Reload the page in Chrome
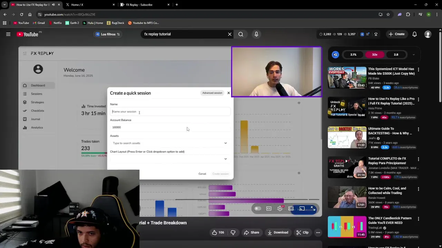Screen dimensions: 442x248 tap(21, 14)
